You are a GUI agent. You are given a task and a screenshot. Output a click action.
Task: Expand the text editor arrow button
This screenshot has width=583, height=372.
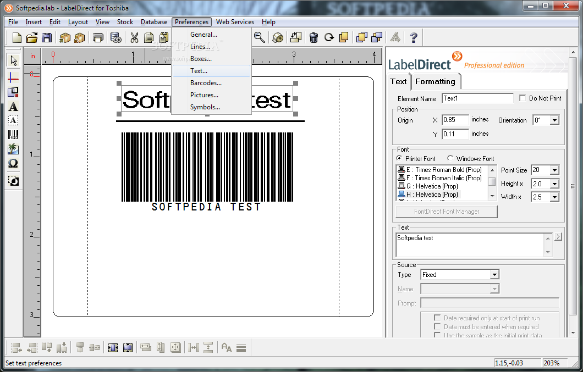[x=558, y=237]
